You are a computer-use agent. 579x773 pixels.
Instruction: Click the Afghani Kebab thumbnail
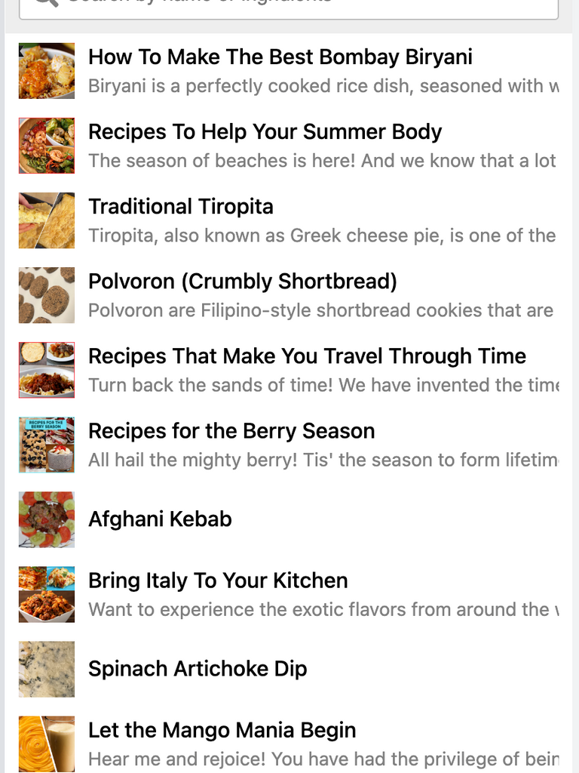(x=47, y=519)
